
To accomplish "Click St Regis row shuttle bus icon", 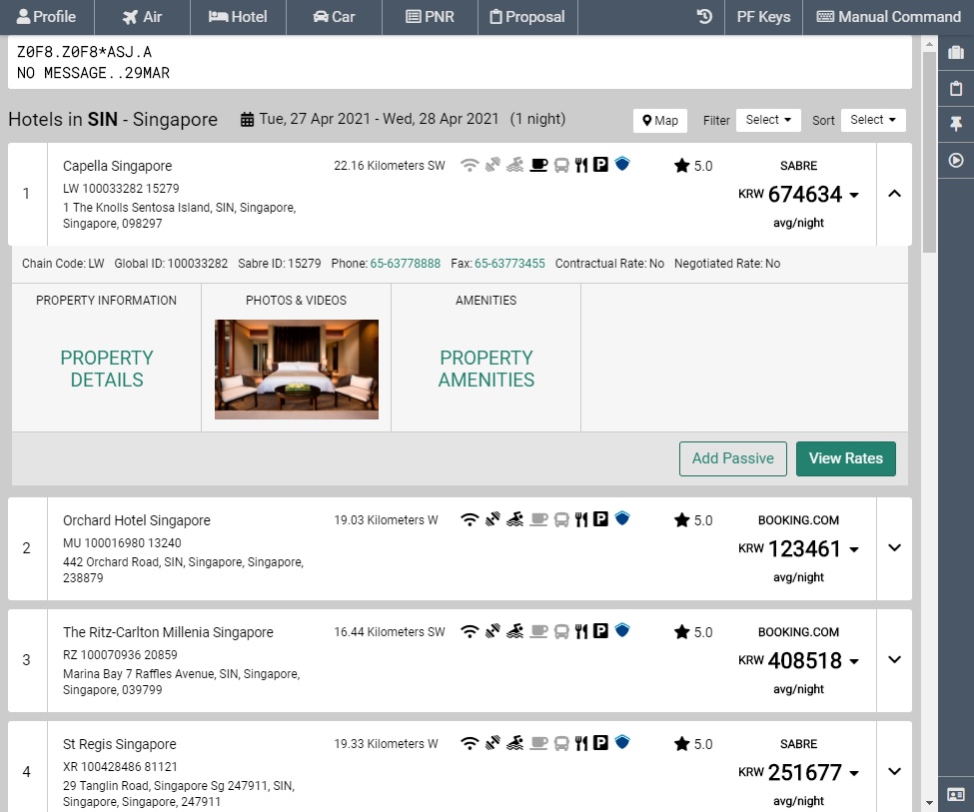I will pyautogui.click(x=560, y=743).
